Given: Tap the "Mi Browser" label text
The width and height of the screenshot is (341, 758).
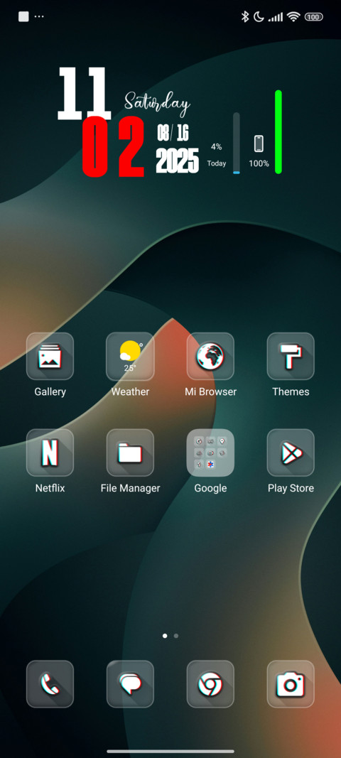Looking at the screenshot, I should pos(210,391).
